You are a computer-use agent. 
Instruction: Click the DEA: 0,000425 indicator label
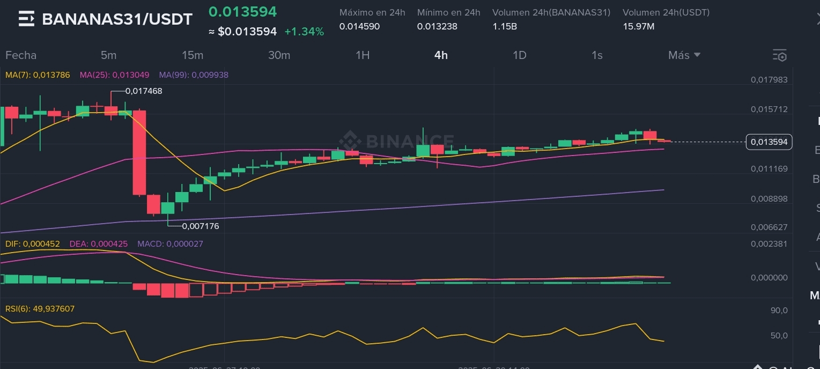click(x=99, y=244)
